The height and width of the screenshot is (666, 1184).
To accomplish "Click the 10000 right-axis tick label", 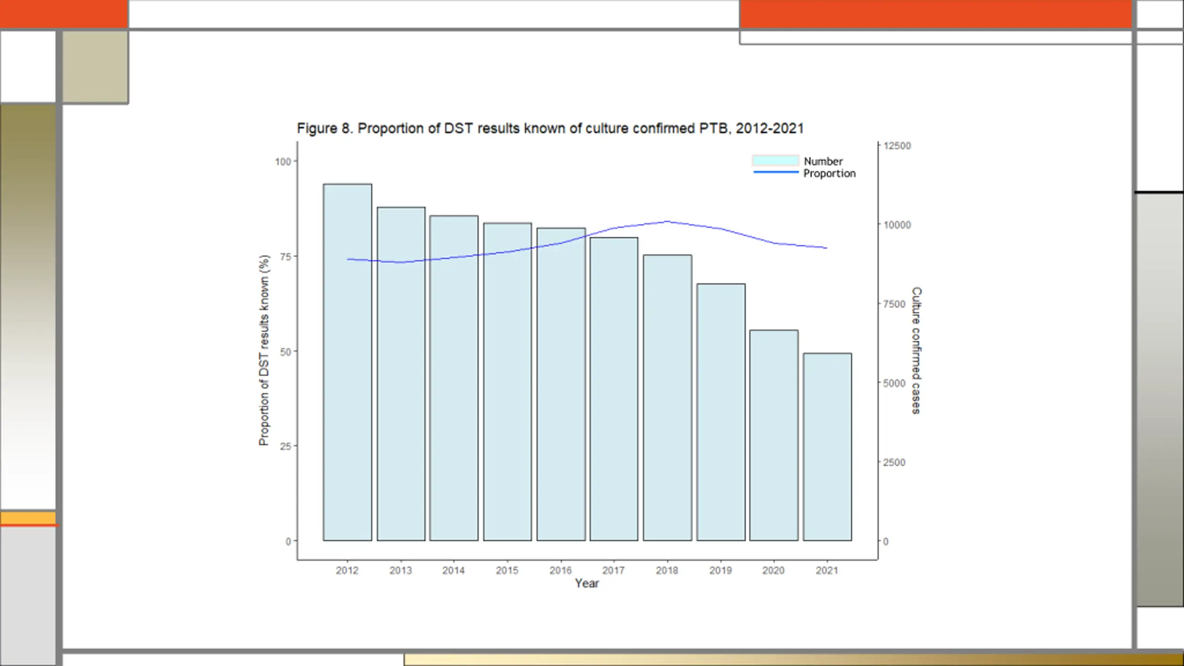I will [897, 225].
